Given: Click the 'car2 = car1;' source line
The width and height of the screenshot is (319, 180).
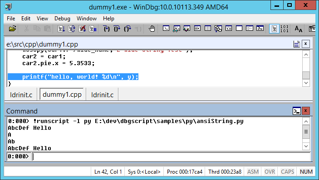Looking at the screenshot, I should tap(44, 57).
